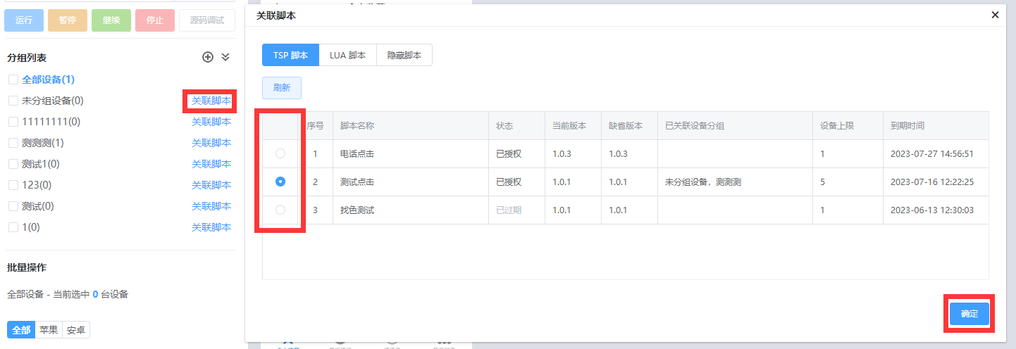
Task: Select radio button for 找色测试 script
Action: (280, 210)
